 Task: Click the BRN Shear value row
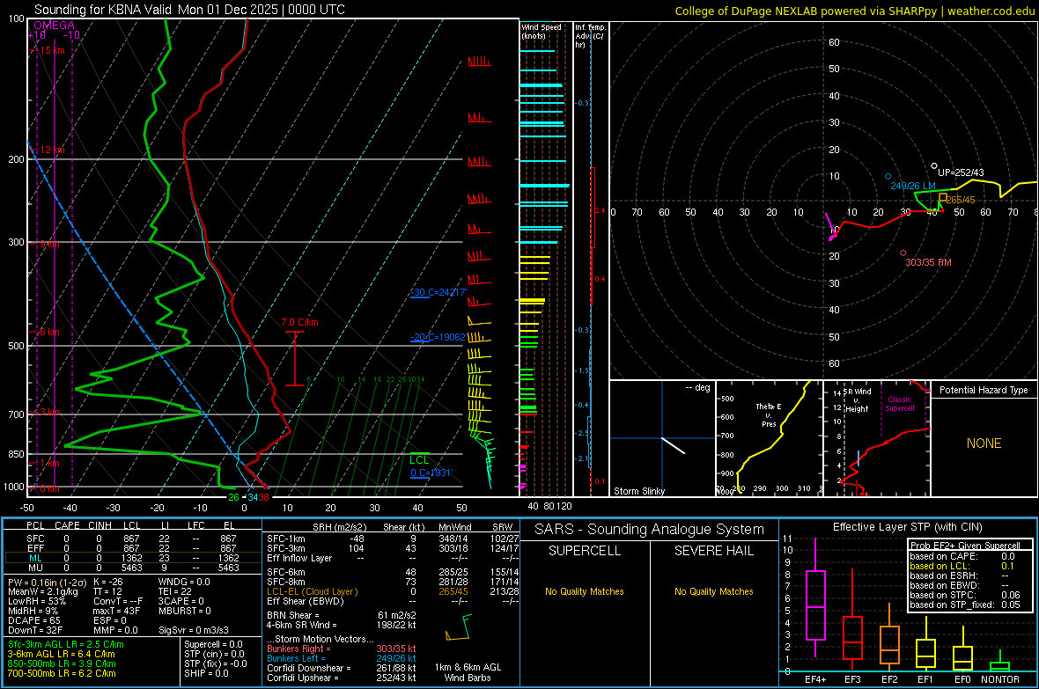[x=342, y=615]
